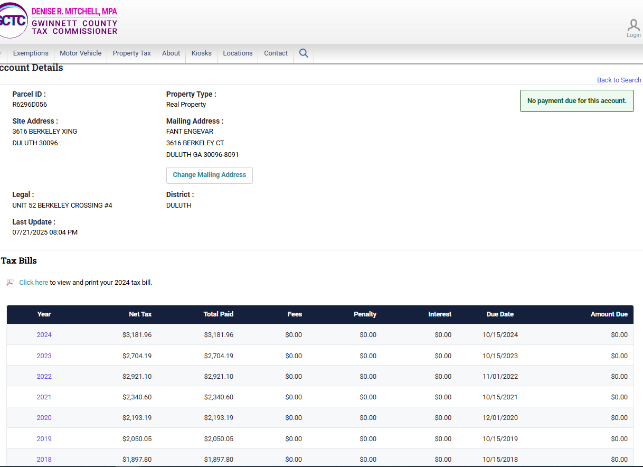This screenshot has height=467, width=643.
Task: Go to Kiosks page
Action: 201,53
